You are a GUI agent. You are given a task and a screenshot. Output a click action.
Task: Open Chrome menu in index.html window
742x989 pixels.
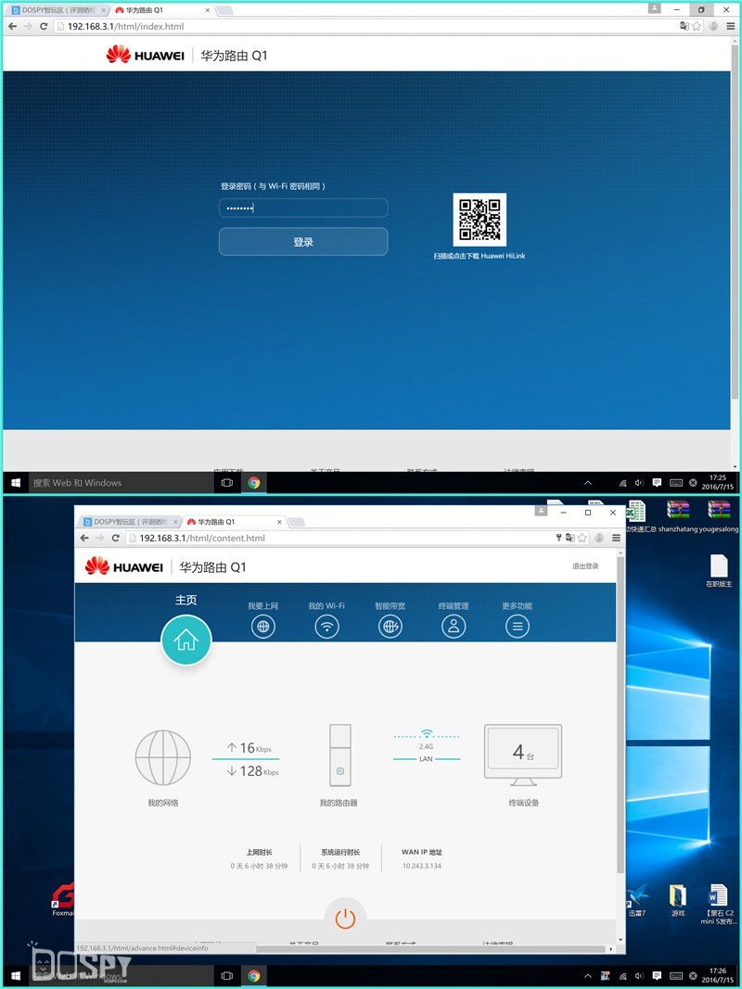[x=730, y=27]
